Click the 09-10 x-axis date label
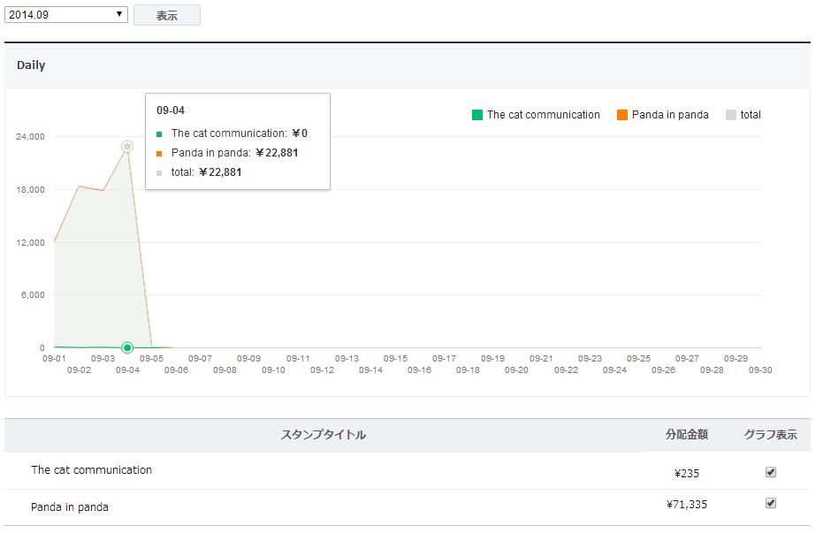 (x=273, y=369)
